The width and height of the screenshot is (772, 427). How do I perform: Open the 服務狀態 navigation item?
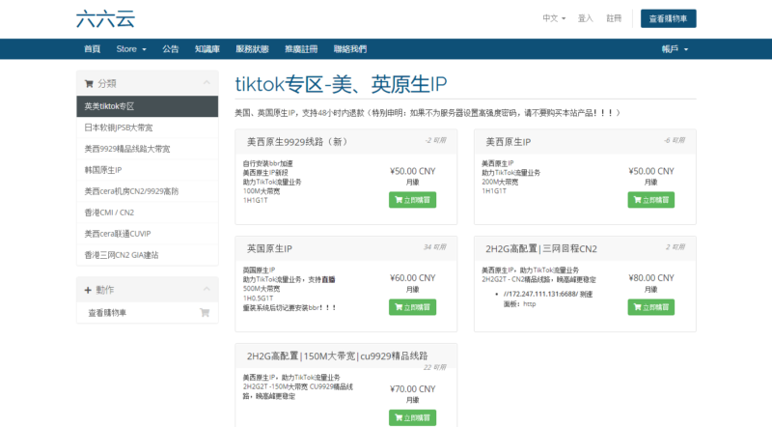pos(252,48)
